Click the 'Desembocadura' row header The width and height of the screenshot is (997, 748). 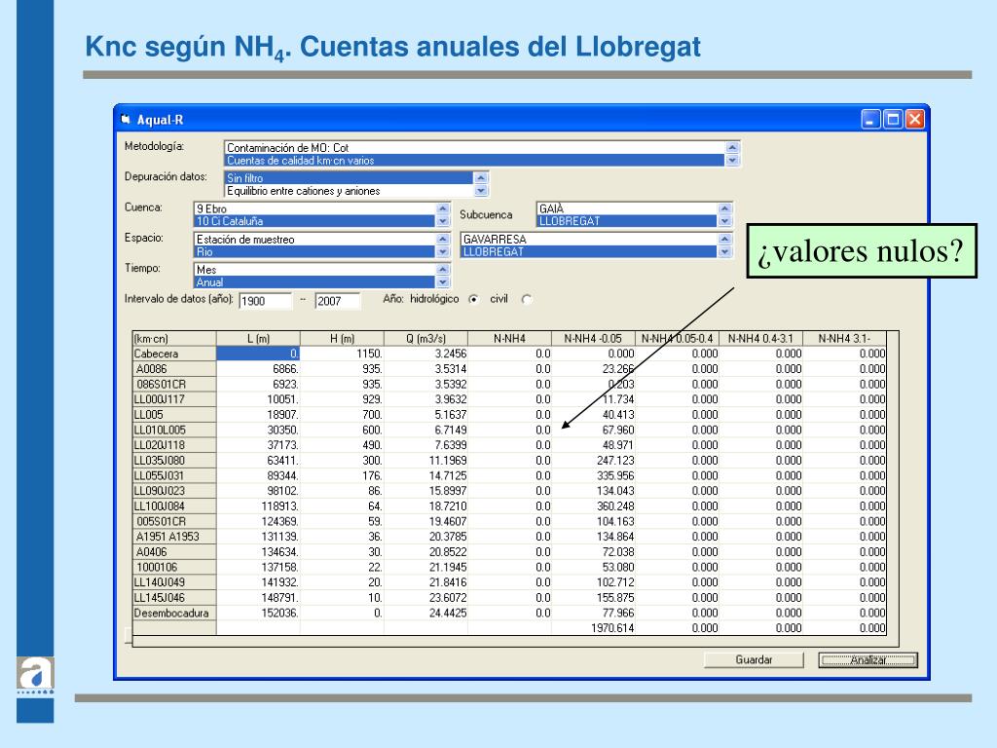click(174, 614)
